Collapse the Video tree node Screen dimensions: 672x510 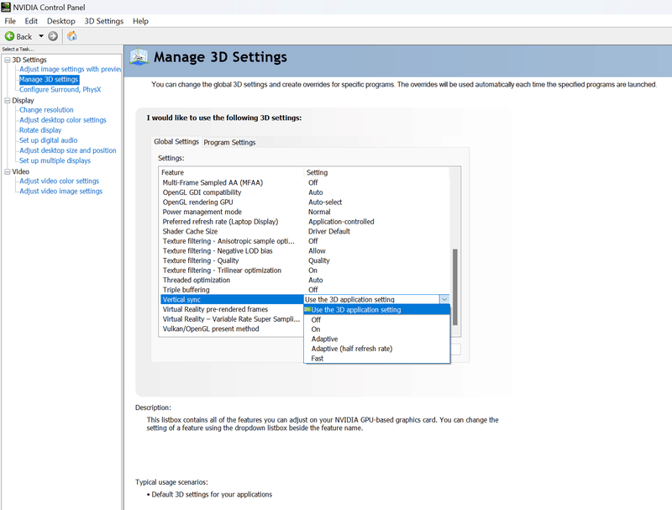[7, 171]
